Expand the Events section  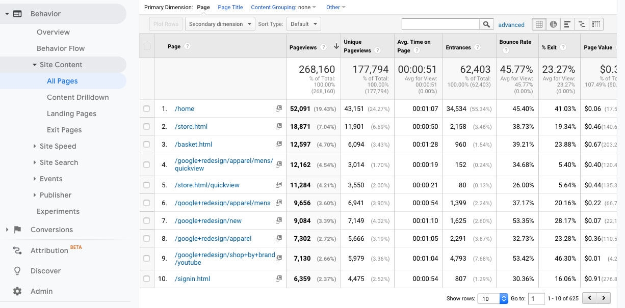(x=35, y=179)
